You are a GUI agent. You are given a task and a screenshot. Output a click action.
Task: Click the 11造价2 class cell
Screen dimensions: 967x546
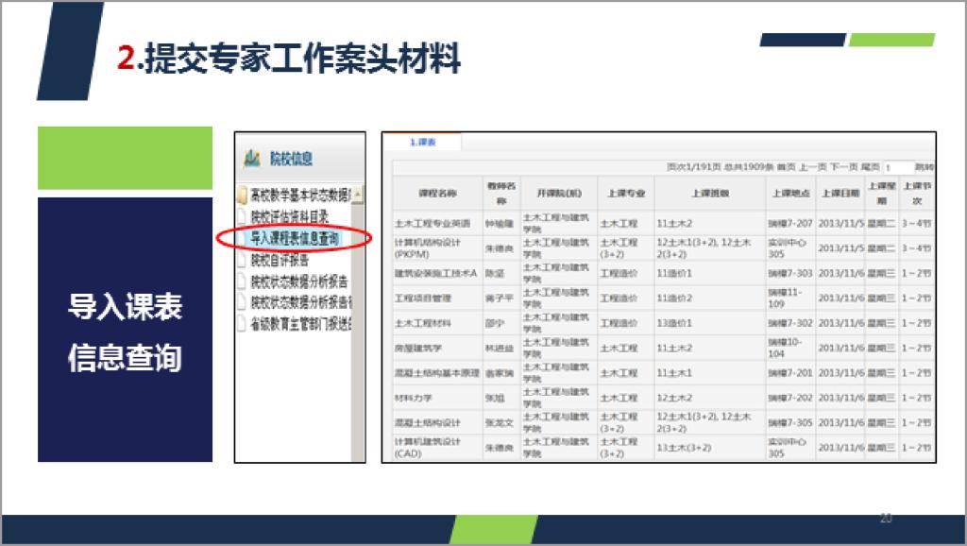pos(710,298)
